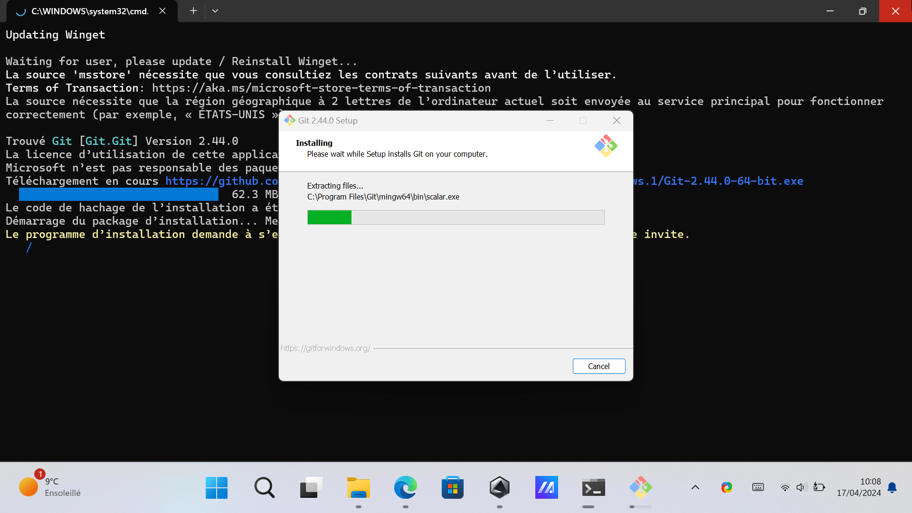
Task: Open the github.com download link in terminal
Action: 221,181
